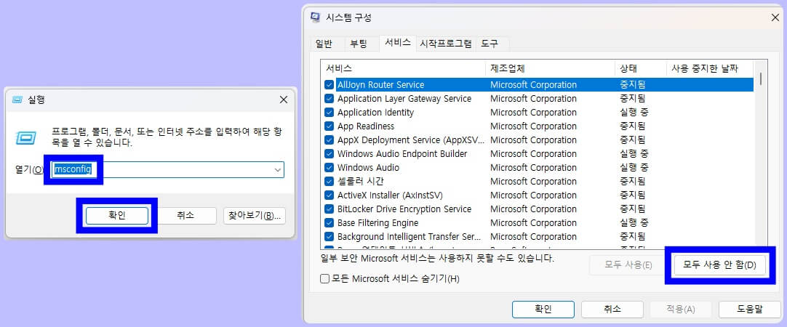Close the Run dialog
This screenshot has height=327, width=787.
[x=284, y=100]
